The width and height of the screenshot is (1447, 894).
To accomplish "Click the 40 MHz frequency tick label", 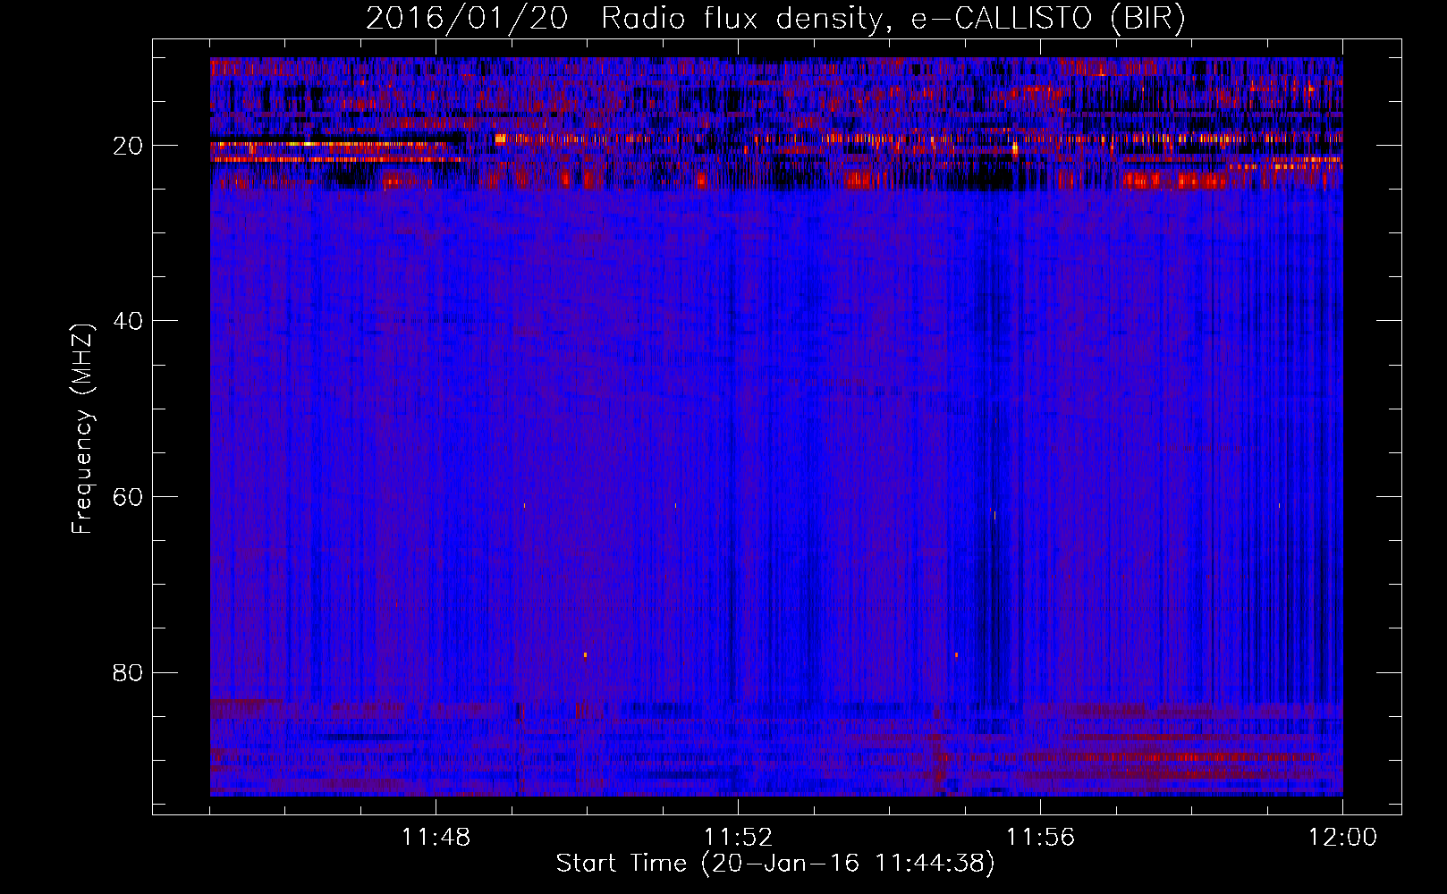I will tap(129, 321).
